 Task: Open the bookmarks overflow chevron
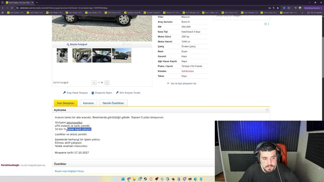pyautogui.click(x=302, y=13)
